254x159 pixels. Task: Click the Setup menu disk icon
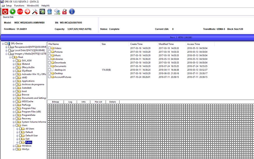3,6
